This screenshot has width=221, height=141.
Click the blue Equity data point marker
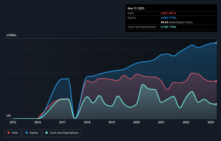pos(216,43)
